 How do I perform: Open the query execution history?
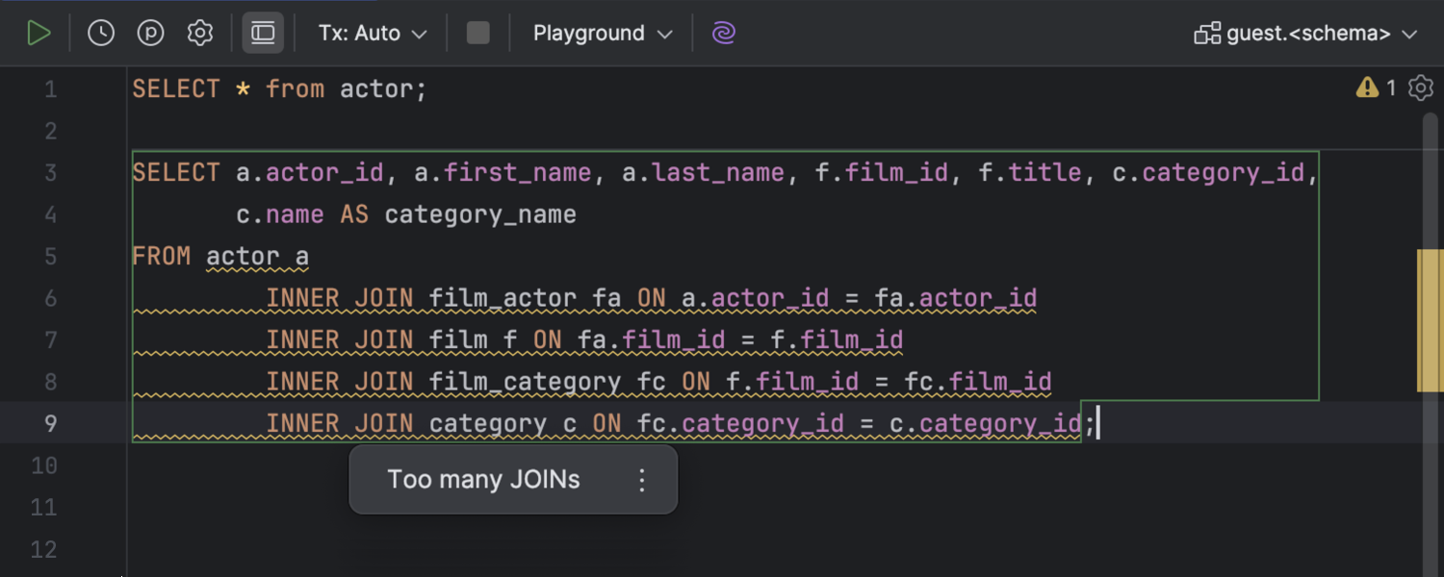click(99, 32)
